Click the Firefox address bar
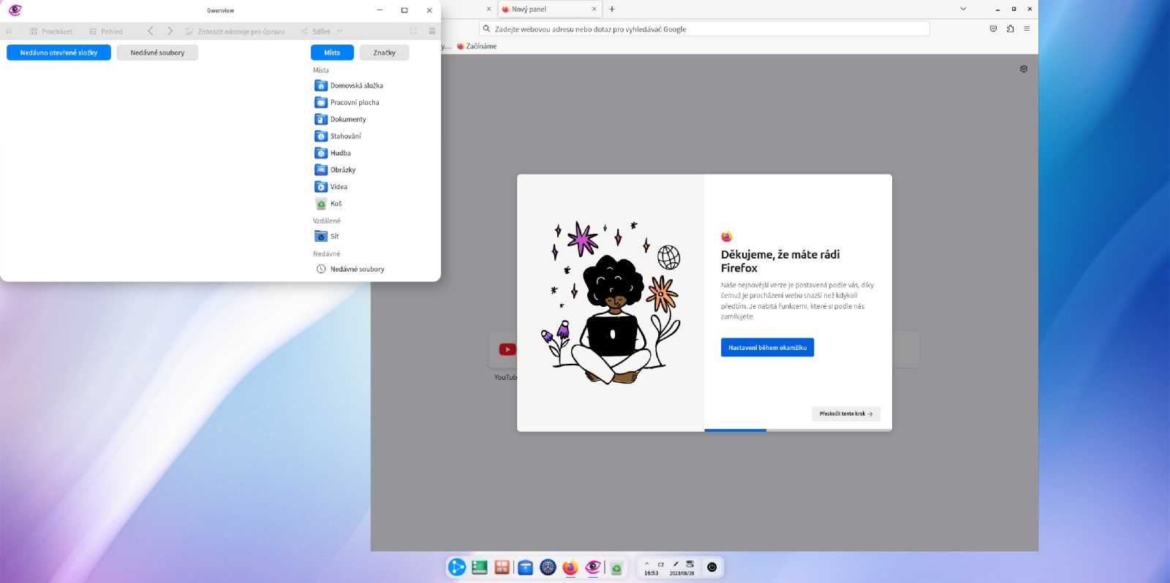Screen dimensions: 1170x583 pos(705,29)
